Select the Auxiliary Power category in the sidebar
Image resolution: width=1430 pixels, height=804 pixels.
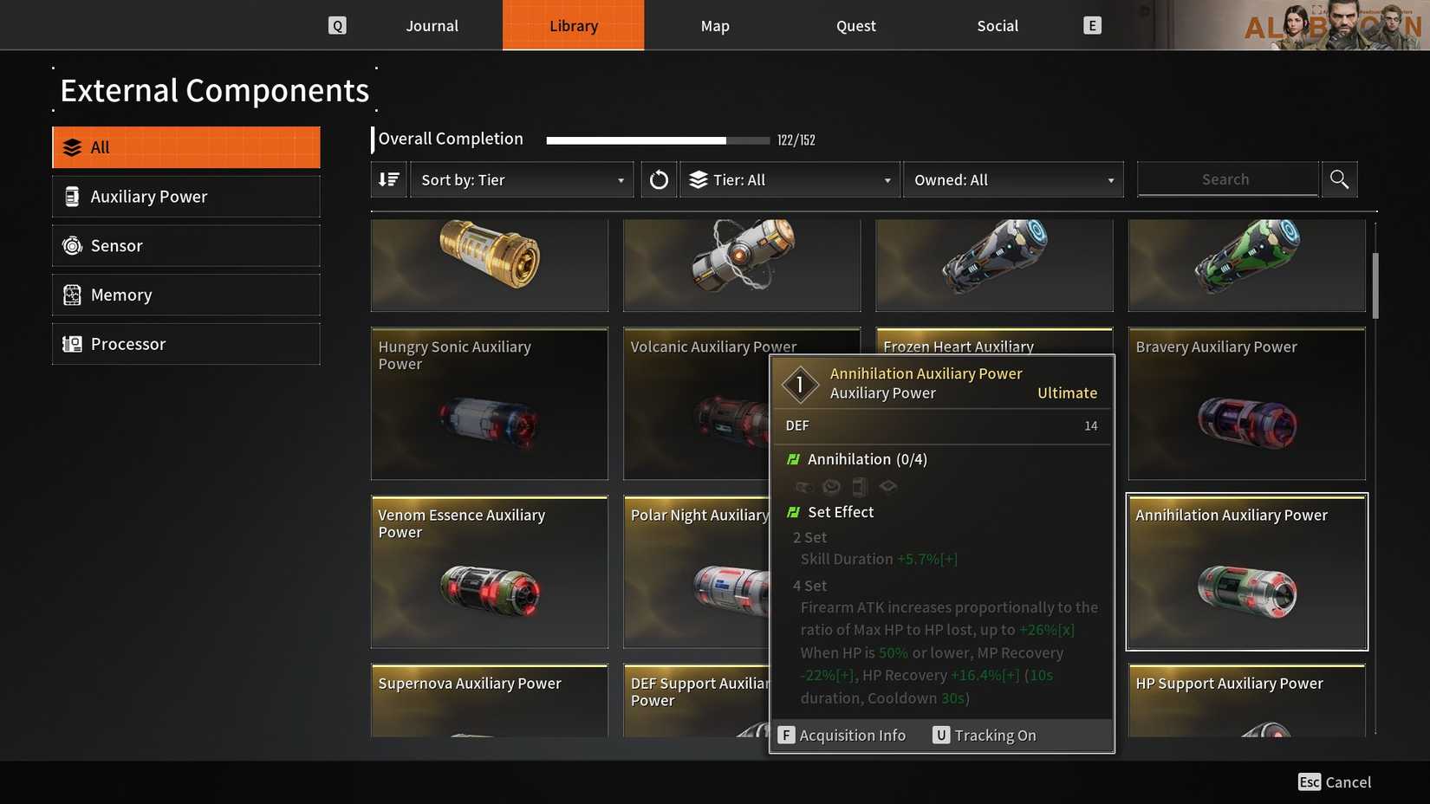pos(186,197)
